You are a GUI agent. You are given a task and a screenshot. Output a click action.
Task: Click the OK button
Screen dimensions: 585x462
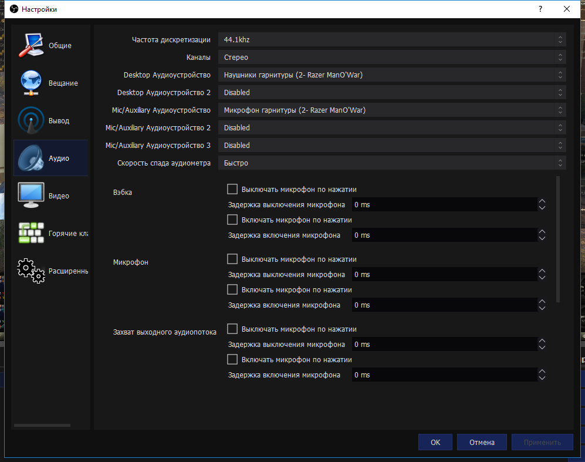[x=435, y=443]
